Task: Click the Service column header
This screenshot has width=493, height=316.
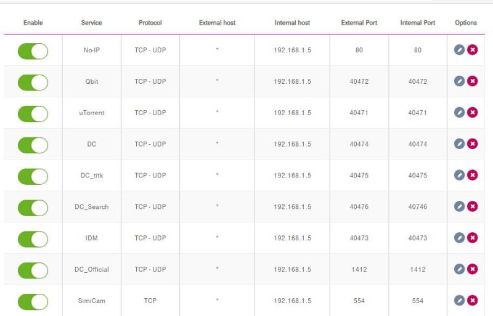Action: click(91, 23)
